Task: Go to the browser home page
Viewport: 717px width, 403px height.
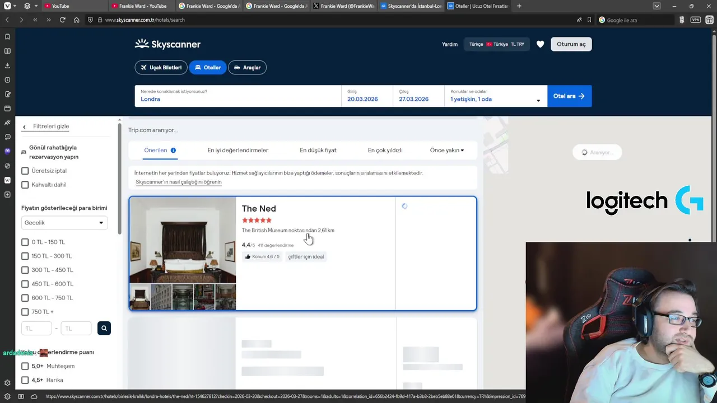Action: 76,20
